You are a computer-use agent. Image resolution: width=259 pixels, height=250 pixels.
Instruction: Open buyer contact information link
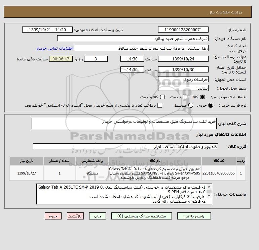[54, 48]
